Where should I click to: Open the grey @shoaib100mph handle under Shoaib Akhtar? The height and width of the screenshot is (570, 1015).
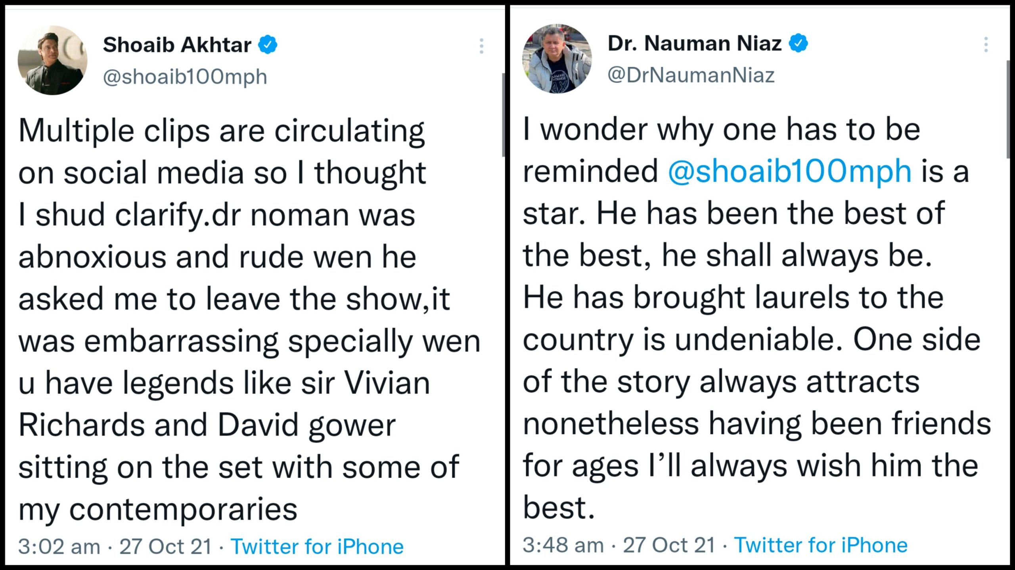coord(185,76)
